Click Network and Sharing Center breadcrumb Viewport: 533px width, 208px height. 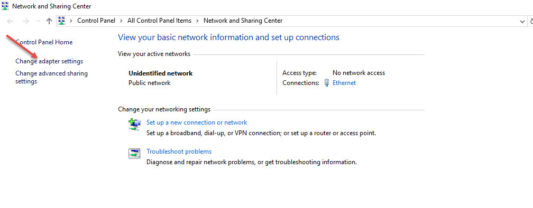coord(243,21)
